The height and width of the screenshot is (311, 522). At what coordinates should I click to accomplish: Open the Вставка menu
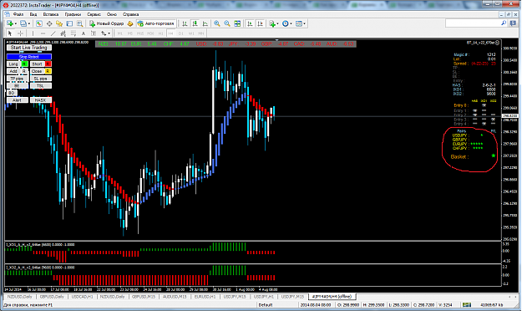tap(51, 14)
